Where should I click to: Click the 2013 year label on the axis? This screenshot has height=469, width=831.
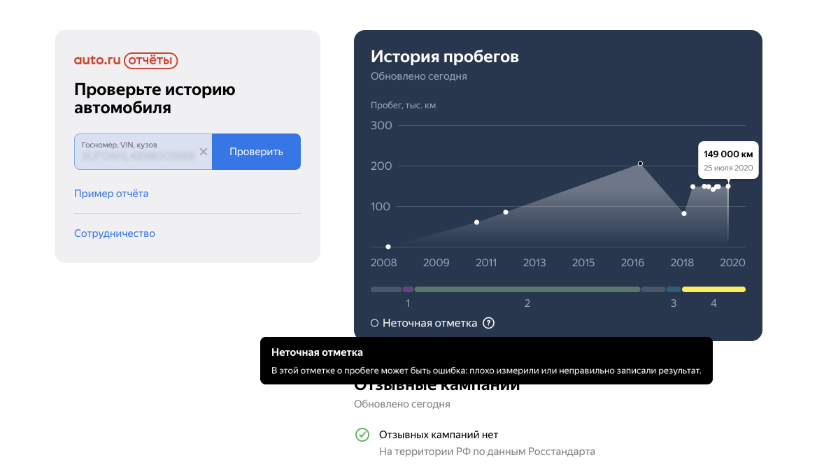(x=534, y=263)
